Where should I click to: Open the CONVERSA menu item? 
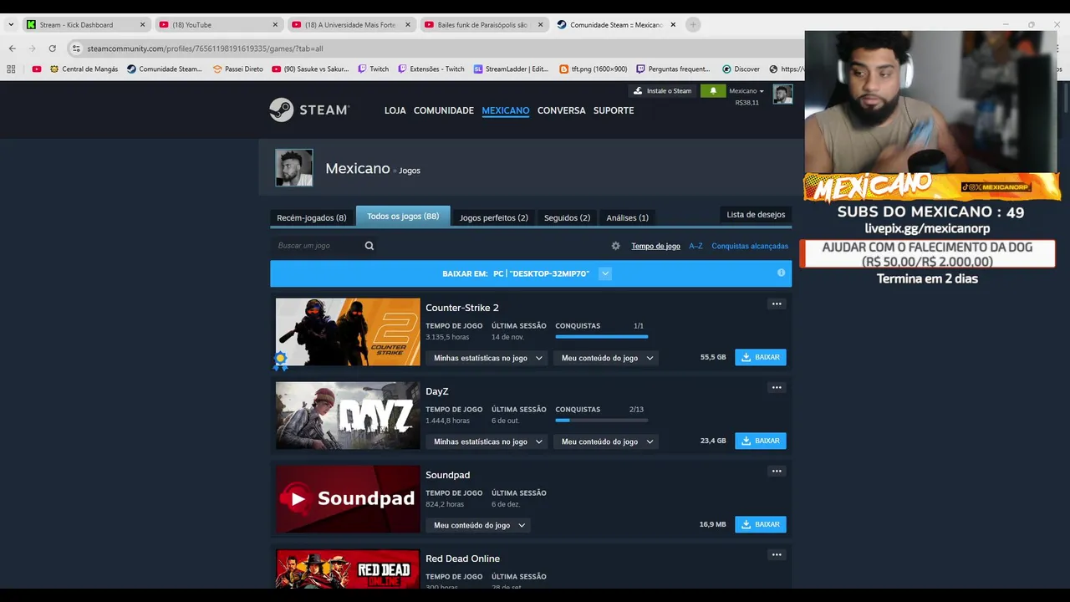pyautogui.click(x=561, y=110)
